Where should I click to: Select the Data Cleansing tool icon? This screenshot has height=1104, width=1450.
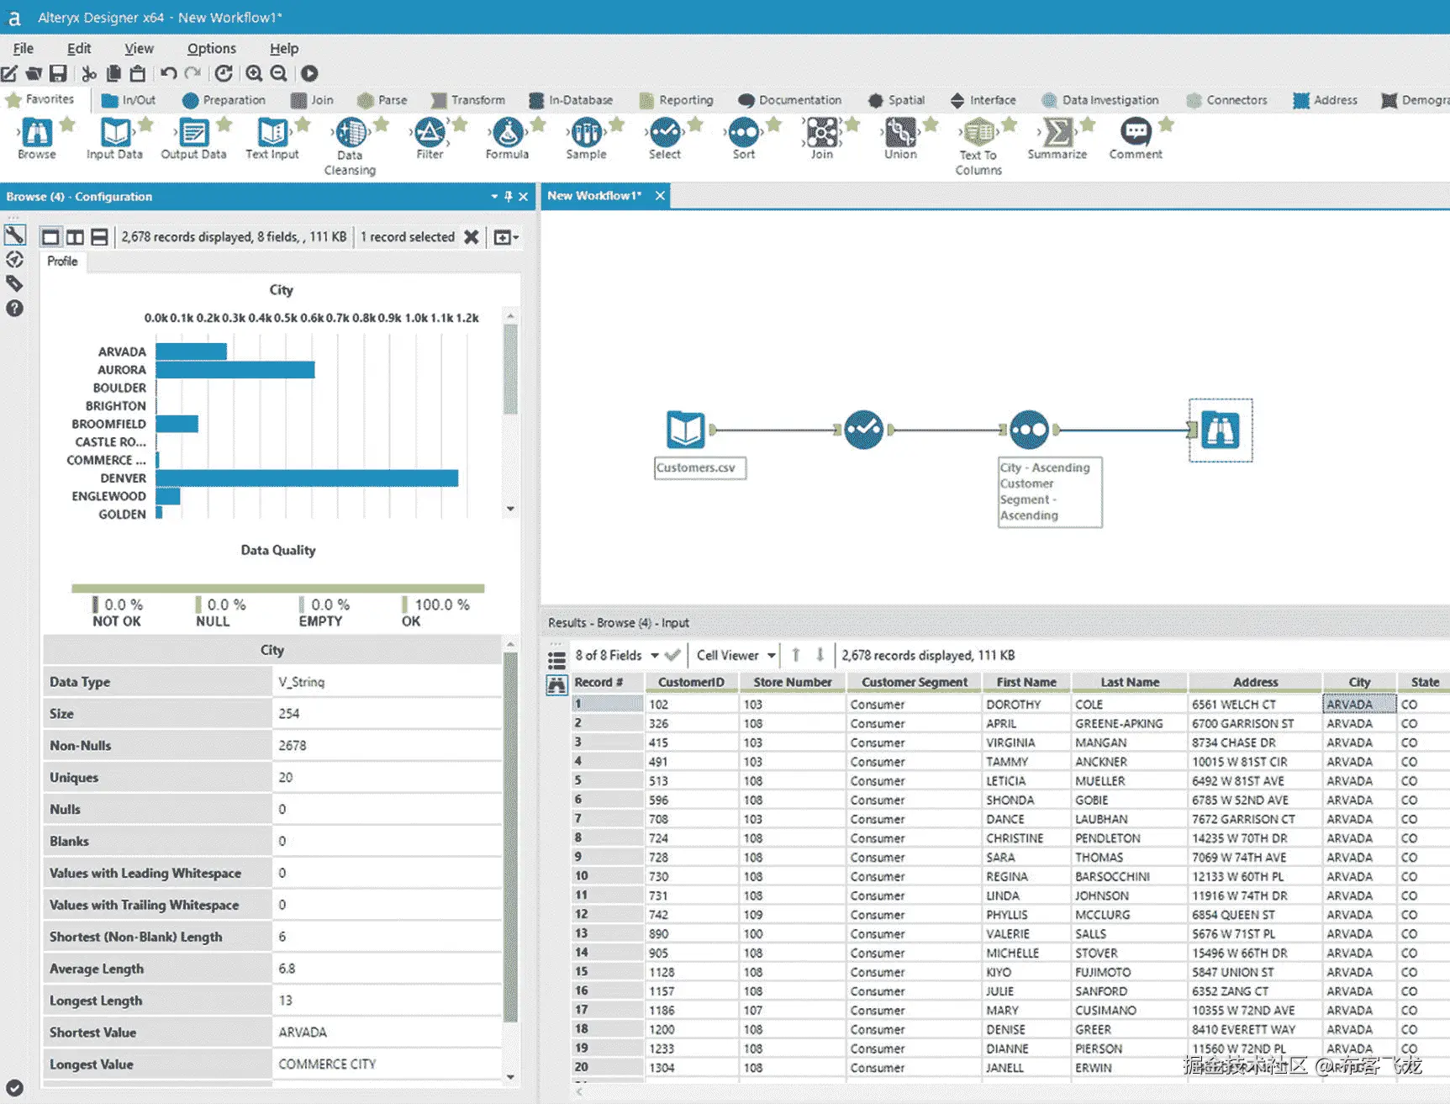click(x=350, y=134)
